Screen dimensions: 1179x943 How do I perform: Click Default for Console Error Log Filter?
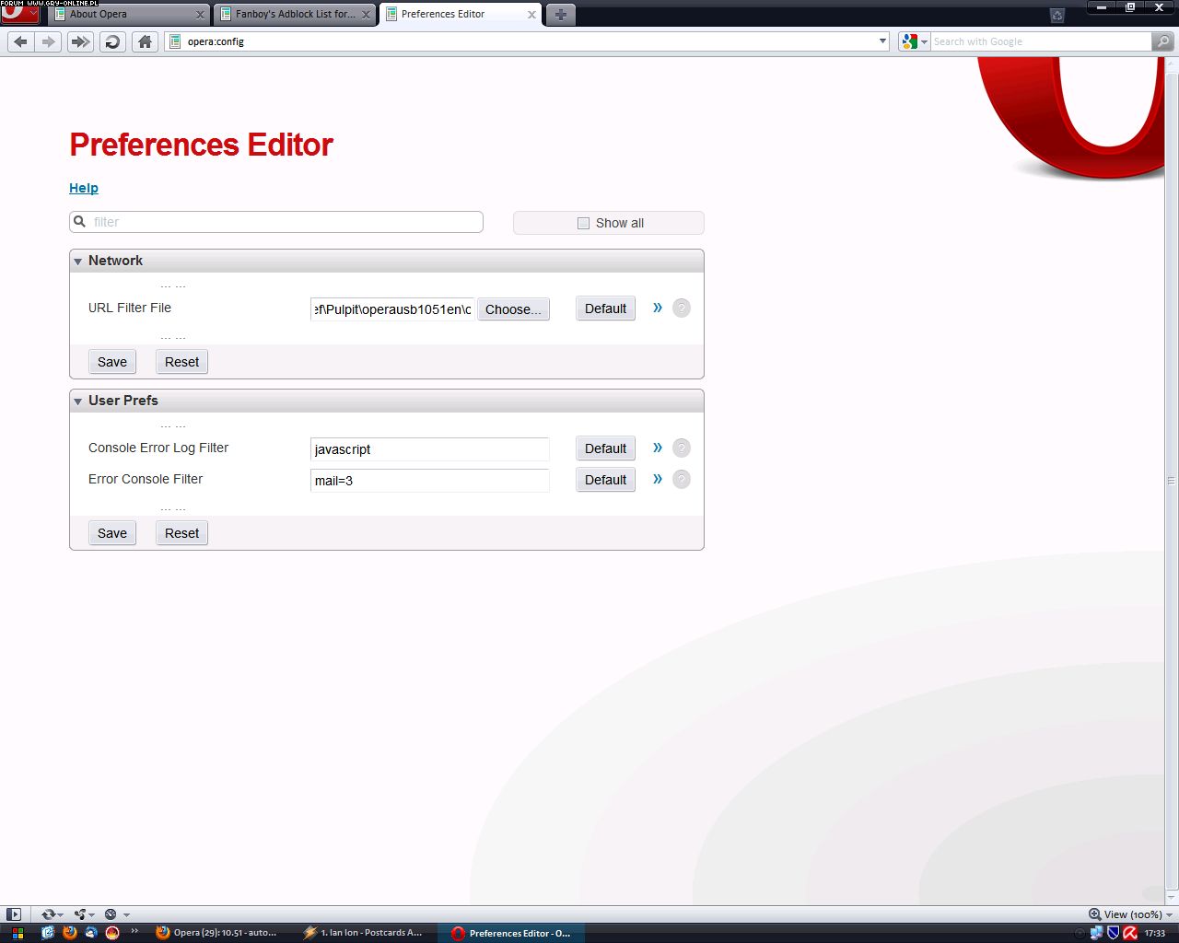pos(605,448)
